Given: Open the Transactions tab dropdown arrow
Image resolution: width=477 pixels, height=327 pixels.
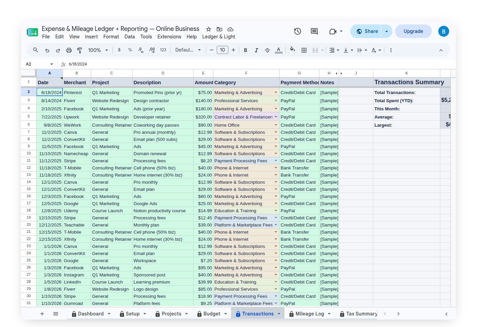Looking at the screenshot, I should click(279, 314).
